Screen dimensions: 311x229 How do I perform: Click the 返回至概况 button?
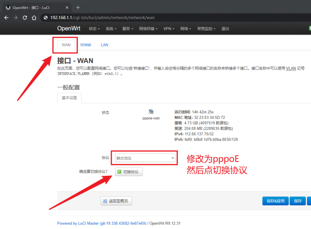pos(116,201)
